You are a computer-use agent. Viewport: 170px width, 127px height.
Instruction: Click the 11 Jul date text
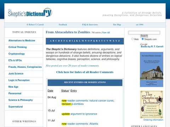(x=51, y=120)
